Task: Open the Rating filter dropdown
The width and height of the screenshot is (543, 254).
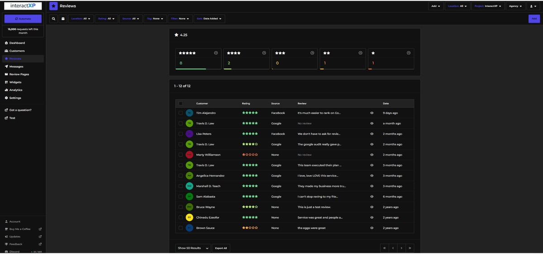Action: [x=106, y=19]
